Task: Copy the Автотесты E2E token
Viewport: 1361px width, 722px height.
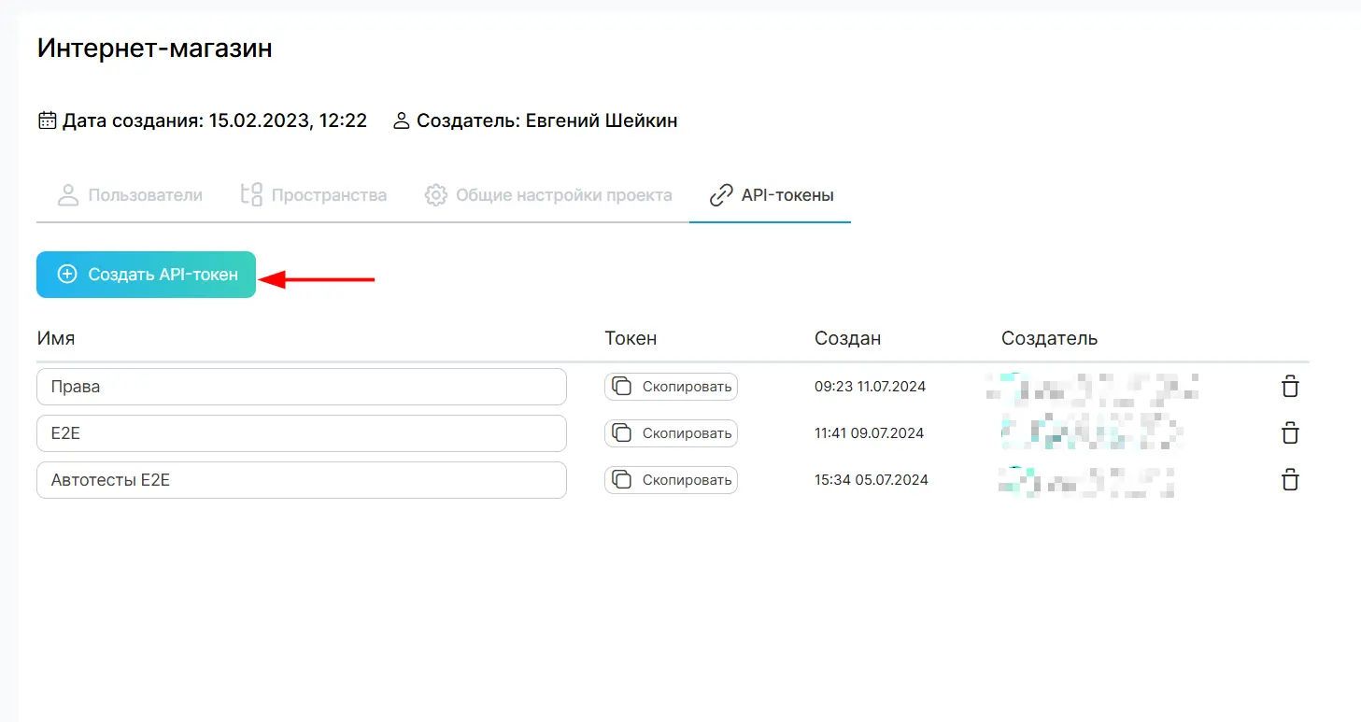Action: pyautogui.click(x=671, y=480)
